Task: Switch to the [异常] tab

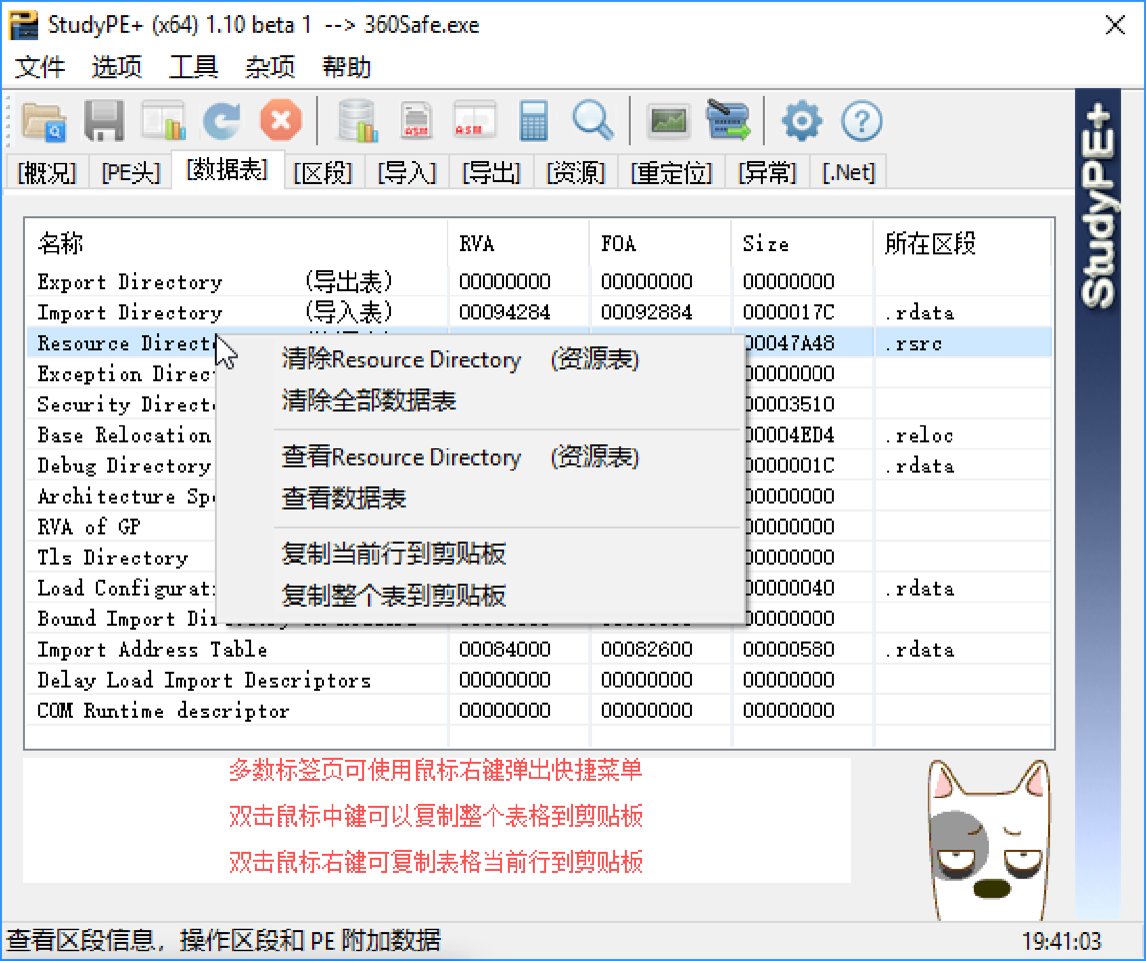Action: [768, 173]
